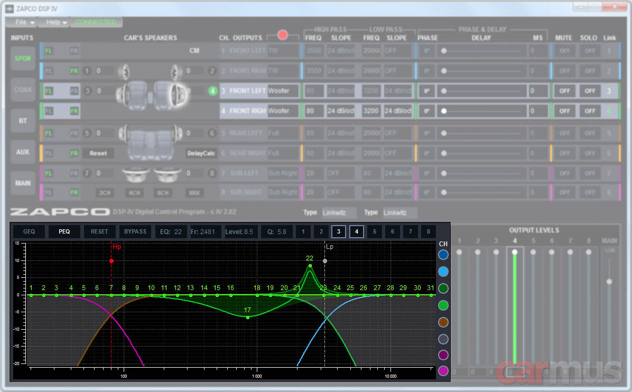Solo channel 4 Front Right Woofer
This screenshot has height=392, width=632.
(590, 111)
